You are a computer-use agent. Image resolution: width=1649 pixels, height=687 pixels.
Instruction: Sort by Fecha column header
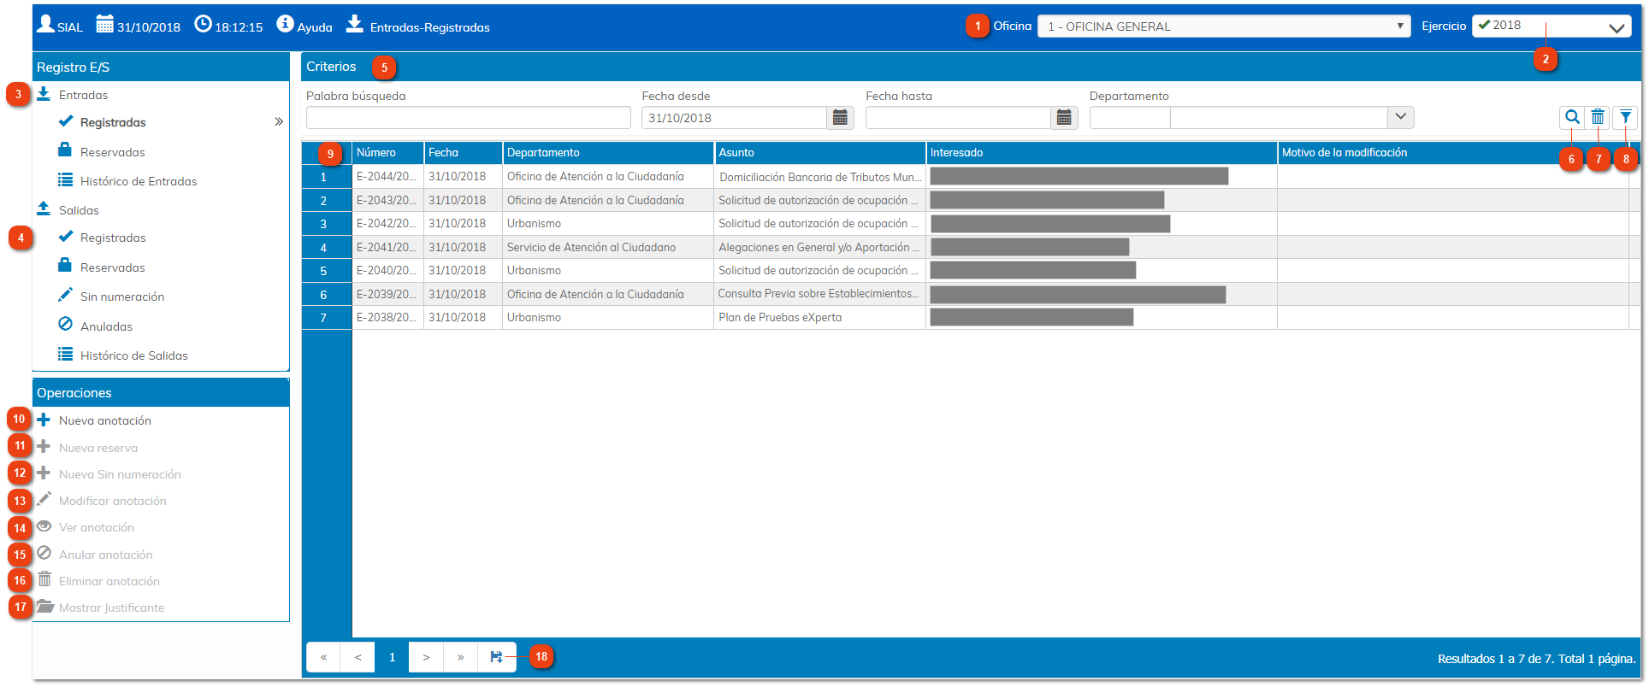pyautogui.click(x=463, y=153)
